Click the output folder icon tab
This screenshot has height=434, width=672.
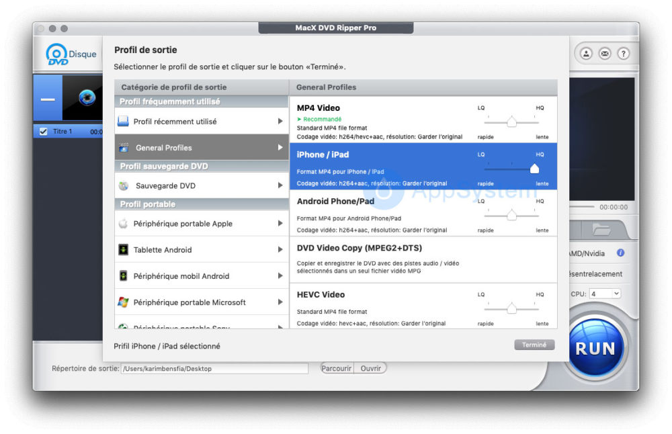point(601,230)
